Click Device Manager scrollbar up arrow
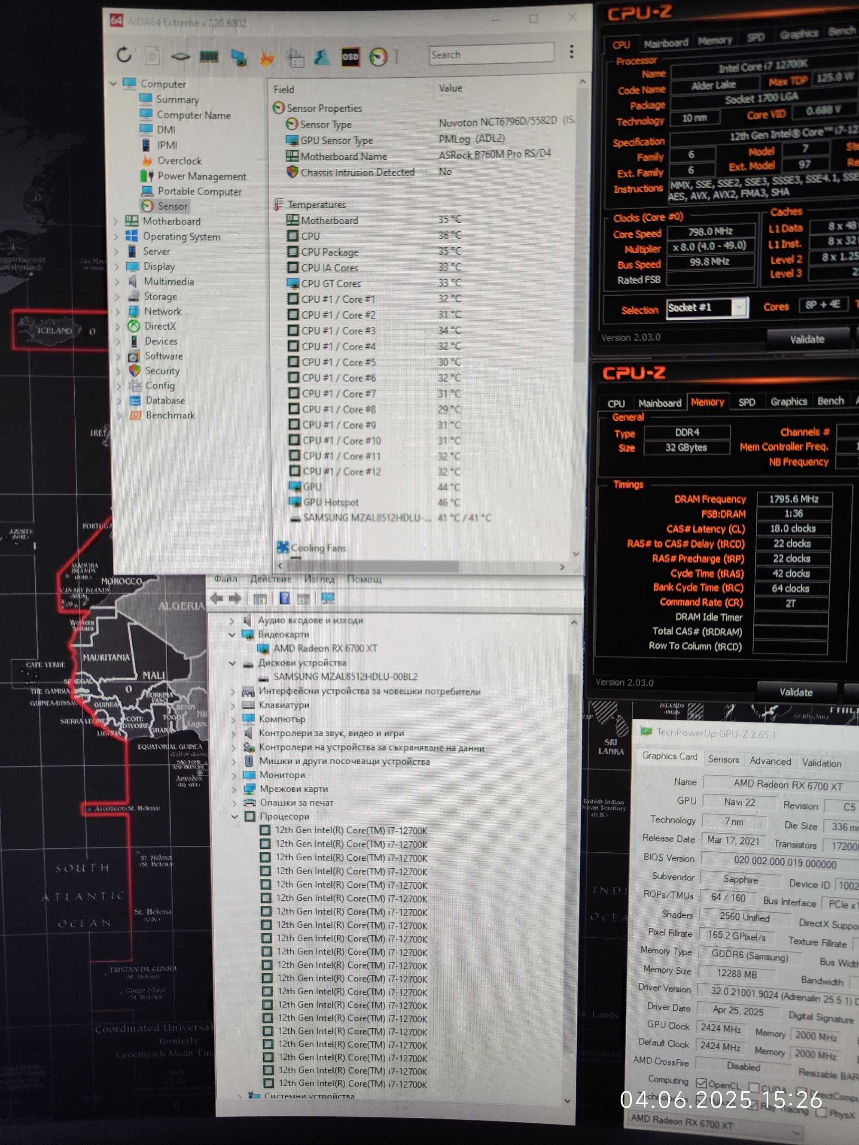Viewport: 859px width, 1145px height. 574,622
